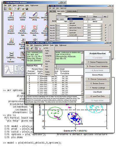Image resolution: width=117 pixels, height=147 pixels.
Task: Click Row 57 header button
Action: point(52,26)
